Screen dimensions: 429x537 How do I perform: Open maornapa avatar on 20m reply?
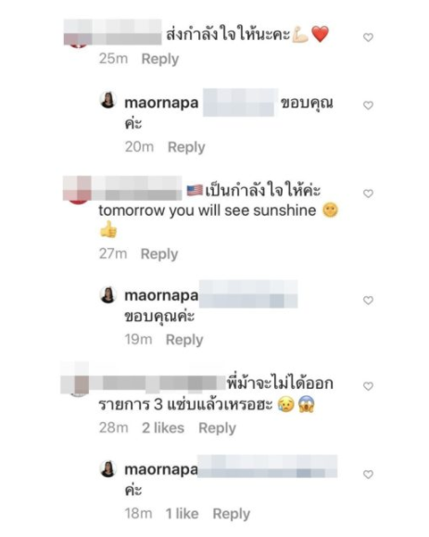107,101
